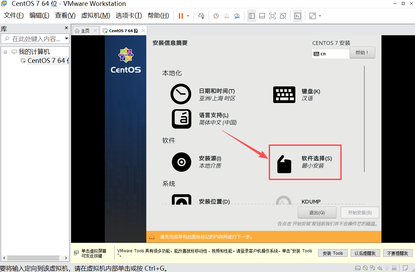Revert to previous snapshot icon

[227, 16]
